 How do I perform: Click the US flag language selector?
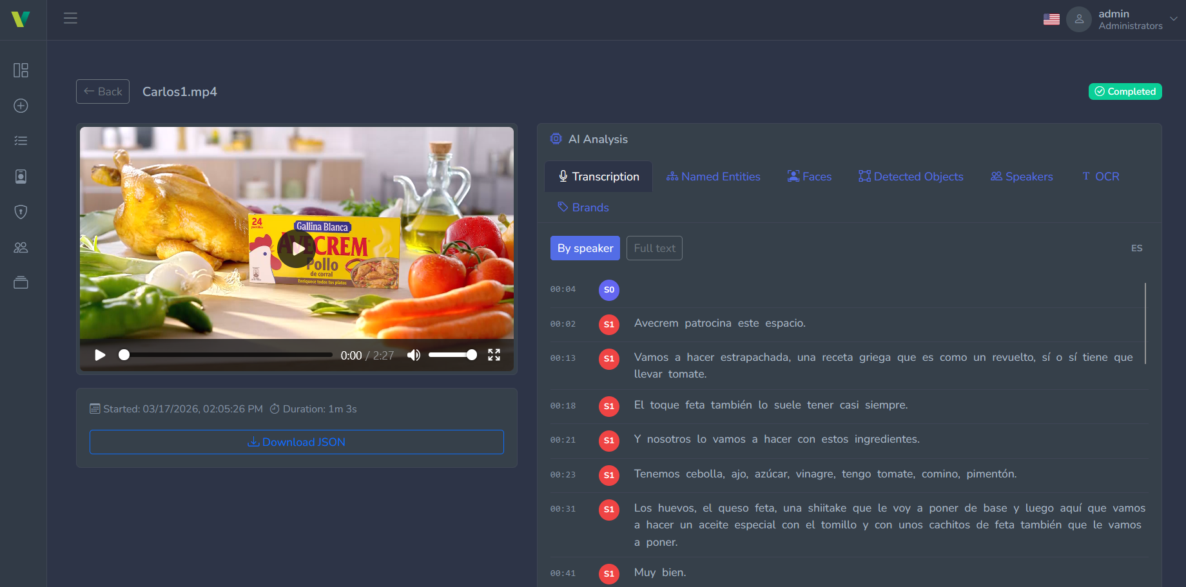pyautogui.click(x=1051, y=19)
